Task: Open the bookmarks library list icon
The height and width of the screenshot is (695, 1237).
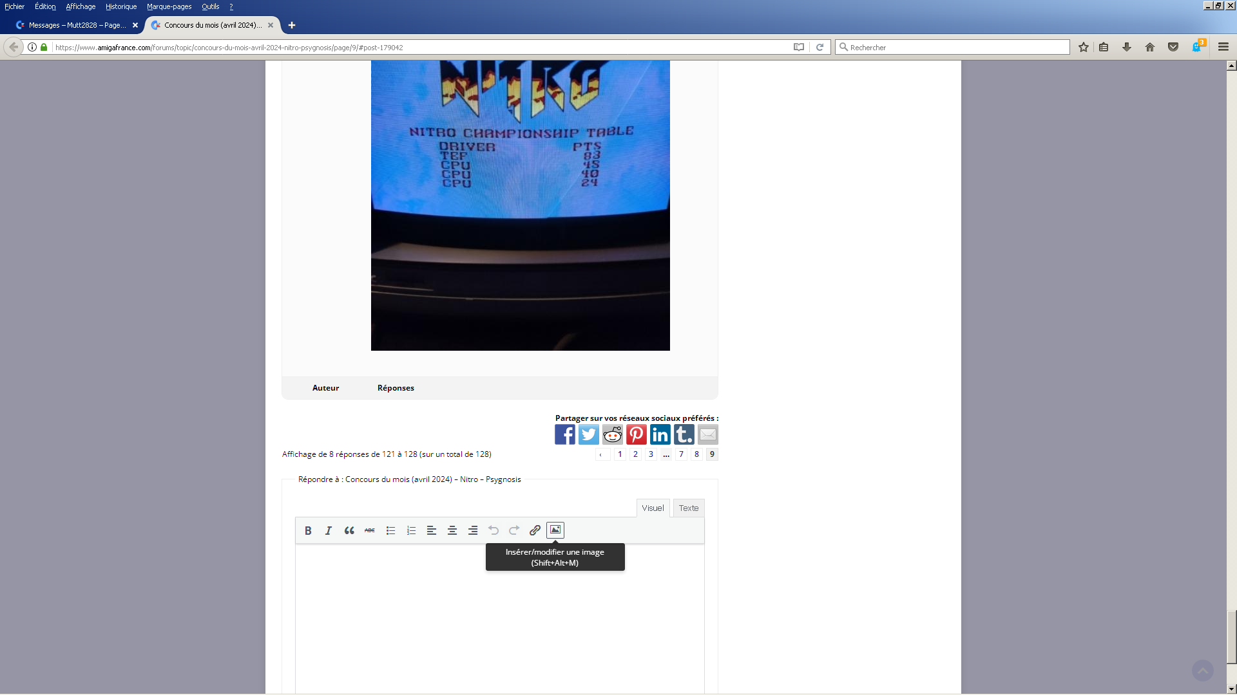Action: 1104,47
